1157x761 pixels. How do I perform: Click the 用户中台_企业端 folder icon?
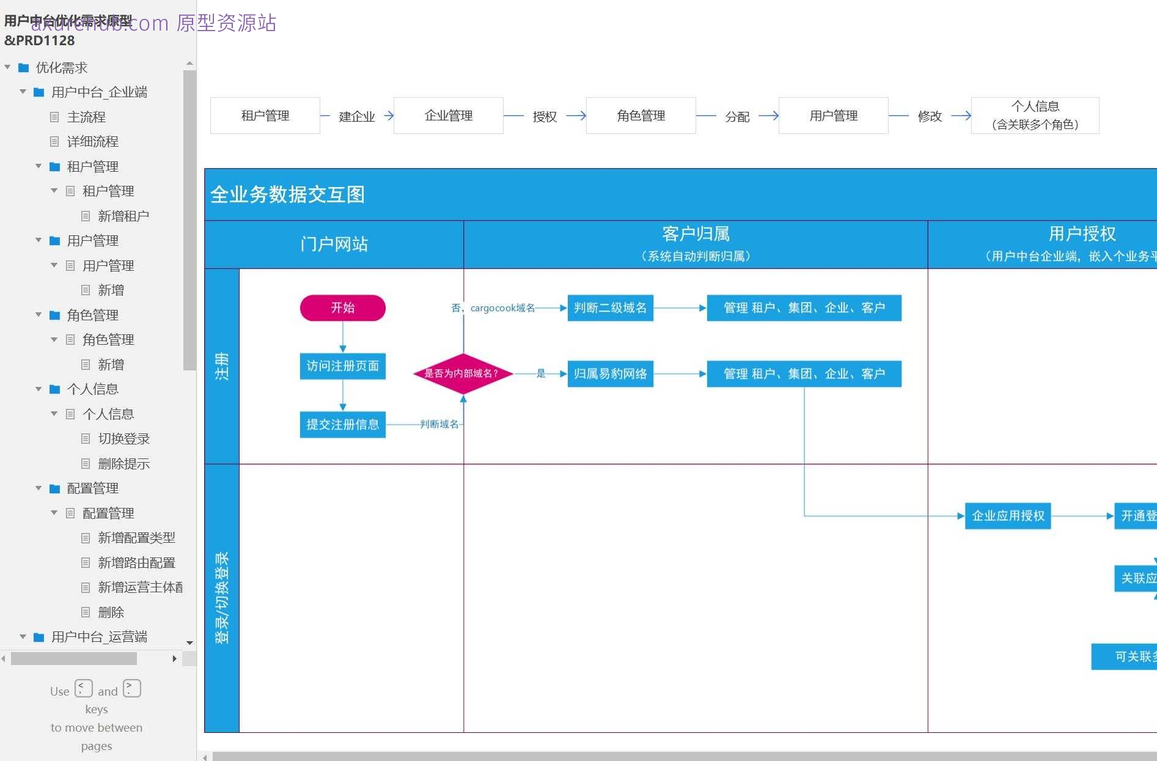[39, 92]
